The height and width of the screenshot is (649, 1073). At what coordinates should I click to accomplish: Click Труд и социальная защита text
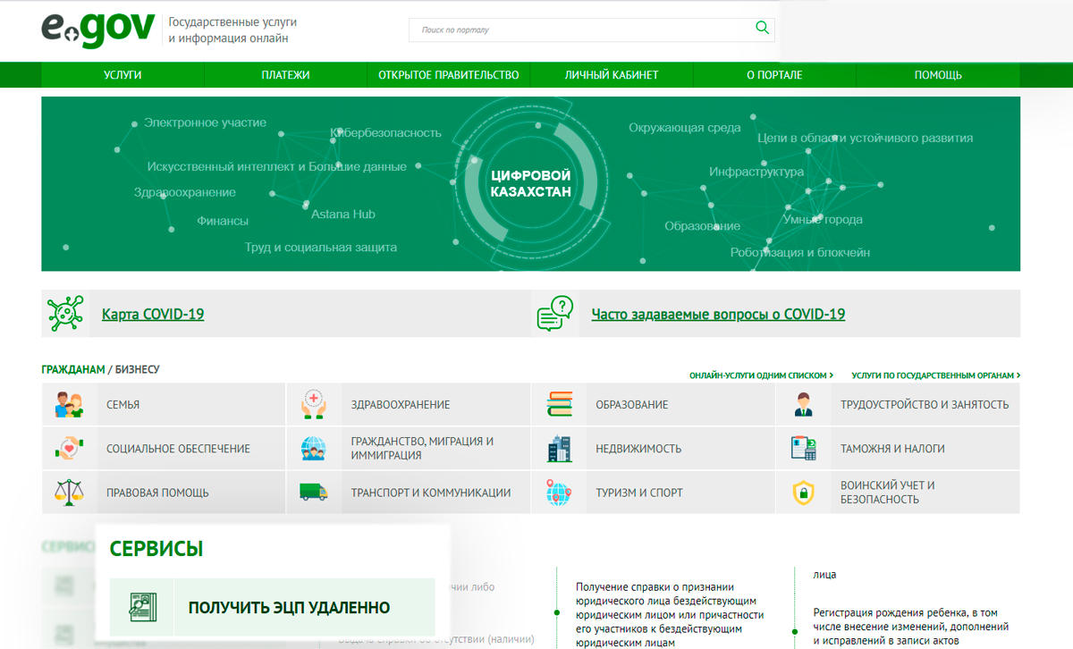(321, 247)
